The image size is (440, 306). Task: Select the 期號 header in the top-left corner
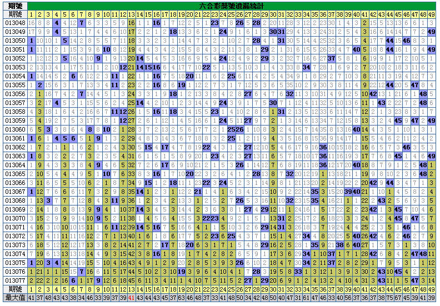click(x=15, y=14)
